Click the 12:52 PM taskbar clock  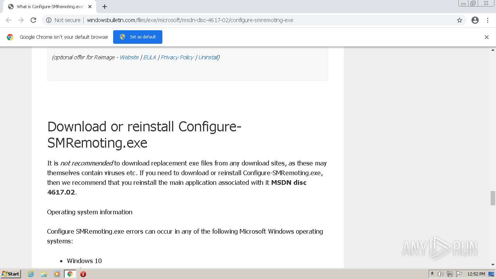476,274
